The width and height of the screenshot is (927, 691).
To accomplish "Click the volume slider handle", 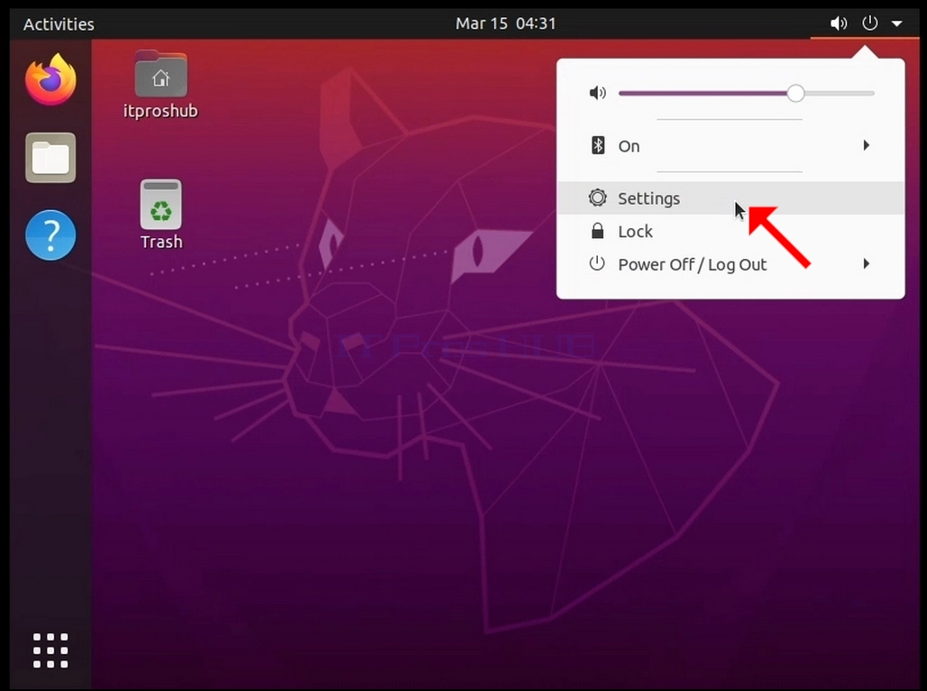I will 795,93.
